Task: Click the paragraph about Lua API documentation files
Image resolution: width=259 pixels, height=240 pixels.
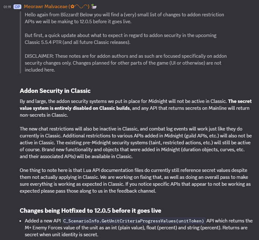Action: click(135, 180)
